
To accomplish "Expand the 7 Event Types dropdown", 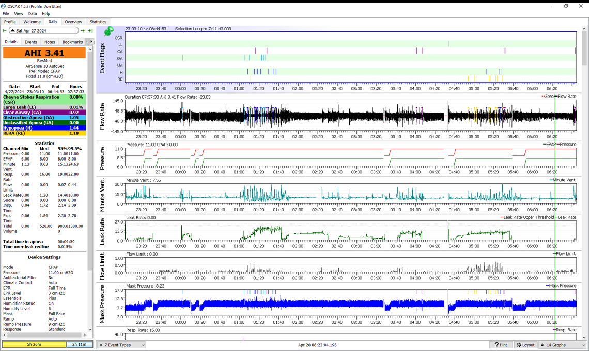I will tap(121, 345).
